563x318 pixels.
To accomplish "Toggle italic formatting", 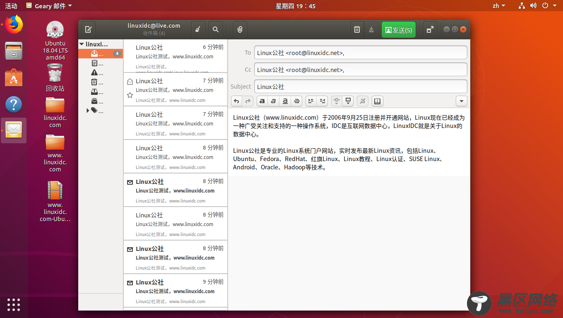I will coord(273,101).
